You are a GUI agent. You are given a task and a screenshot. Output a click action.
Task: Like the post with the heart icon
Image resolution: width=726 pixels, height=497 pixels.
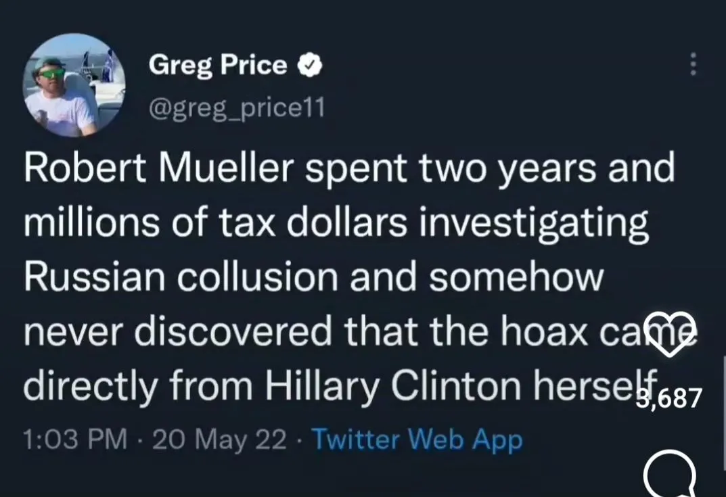pos(669,331)
